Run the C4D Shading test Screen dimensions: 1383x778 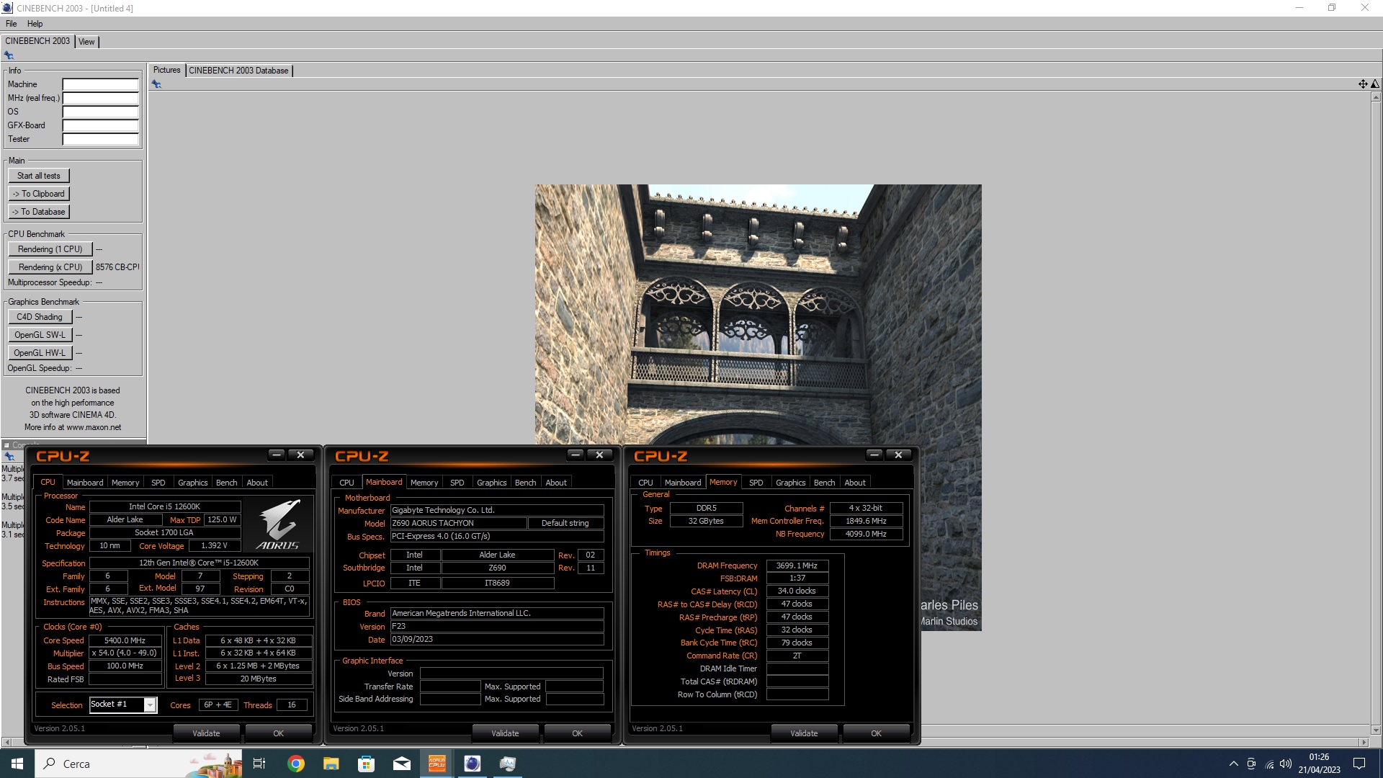click(x=40, y=317)
